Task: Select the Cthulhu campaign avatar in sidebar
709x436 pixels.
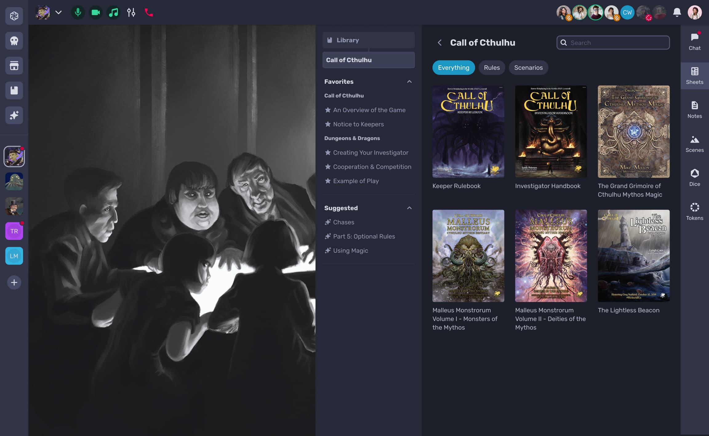Action: (14, 181)
